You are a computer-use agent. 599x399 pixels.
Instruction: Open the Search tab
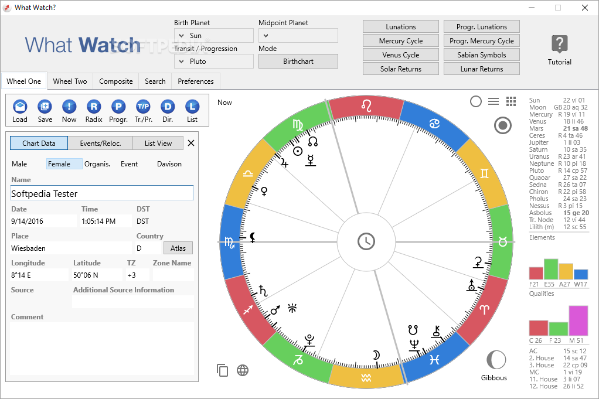155,81
